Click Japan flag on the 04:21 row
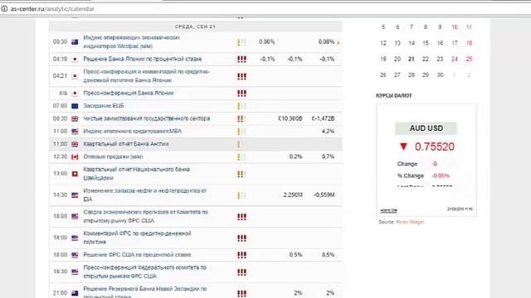 point(75,76)
